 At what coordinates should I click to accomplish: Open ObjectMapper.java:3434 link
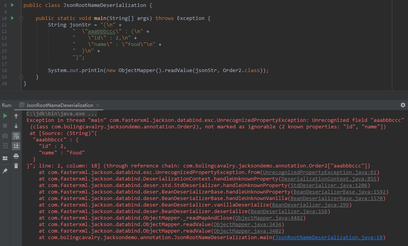[248, 224]
